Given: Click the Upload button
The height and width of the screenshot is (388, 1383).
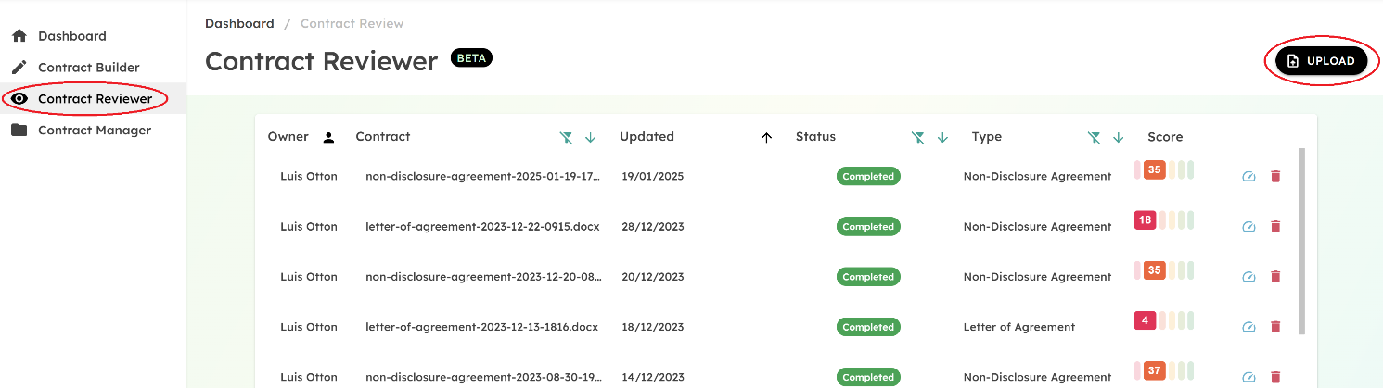Looking at the screenshot, I should coord(1322,61).
